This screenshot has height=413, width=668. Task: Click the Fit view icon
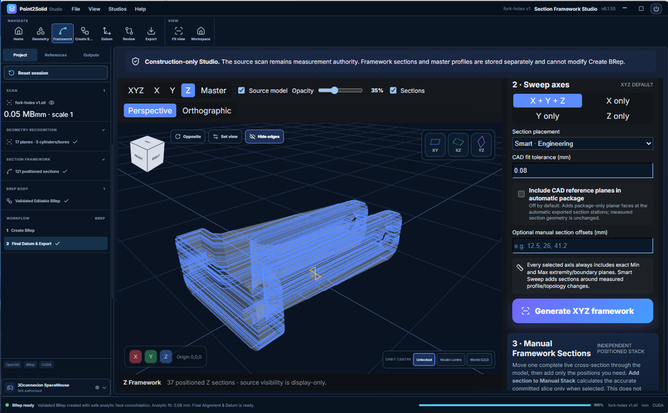click(179, 33)
